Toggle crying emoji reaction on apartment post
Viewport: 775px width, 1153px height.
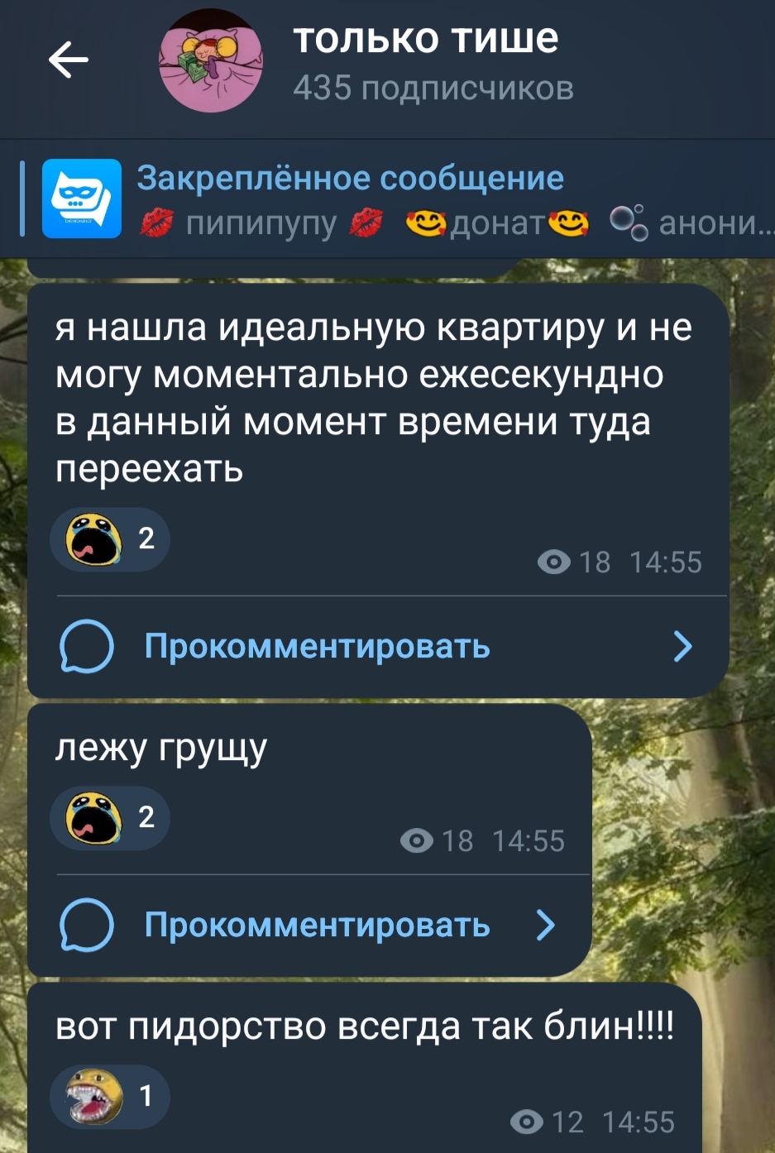click(x=110, y=539)
